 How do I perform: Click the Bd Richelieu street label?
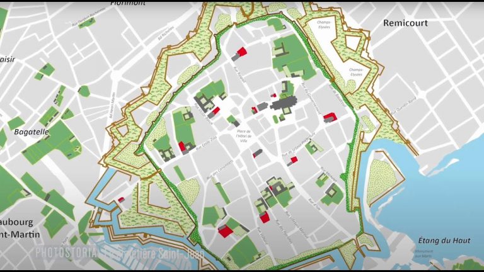(166, 33)
